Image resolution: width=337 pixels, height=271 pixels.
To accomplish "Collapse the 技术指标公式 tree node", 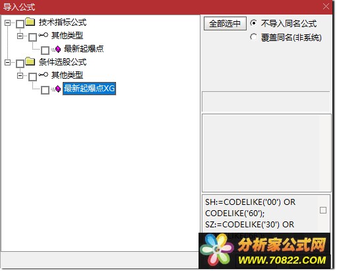I will click(8, 22).
